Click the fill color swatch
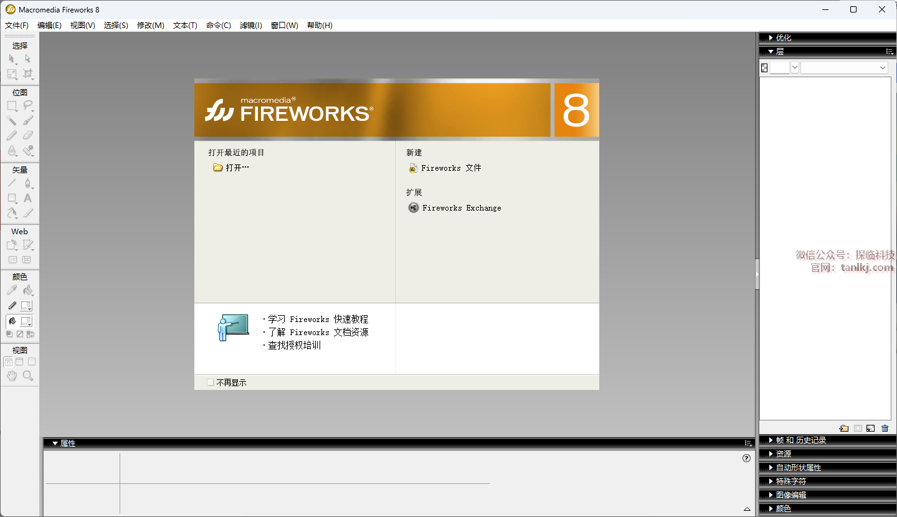This screenshot has height=517, width=897. coord(26,321)
